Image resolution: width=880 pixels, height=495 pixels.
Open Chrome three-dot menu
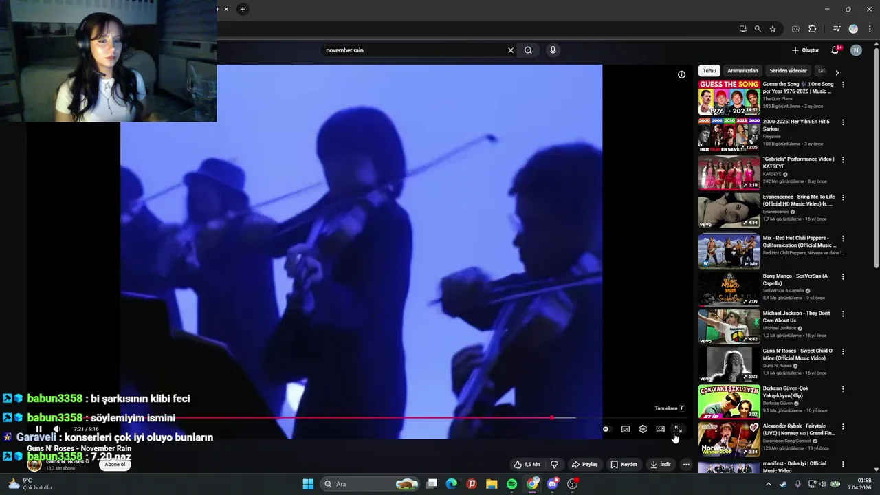click(868, 29)
